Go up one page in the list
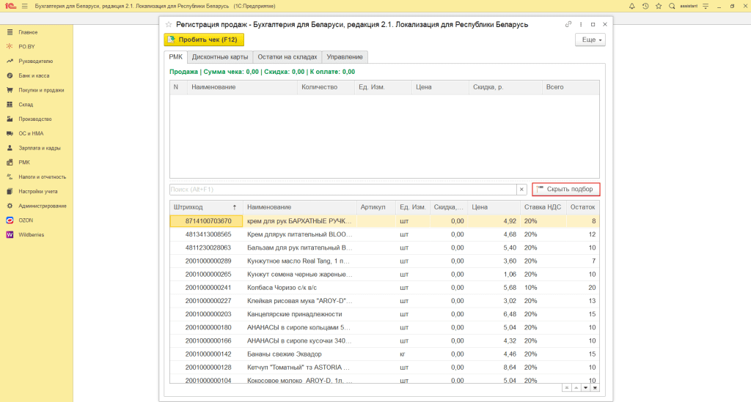 (576, 387)
